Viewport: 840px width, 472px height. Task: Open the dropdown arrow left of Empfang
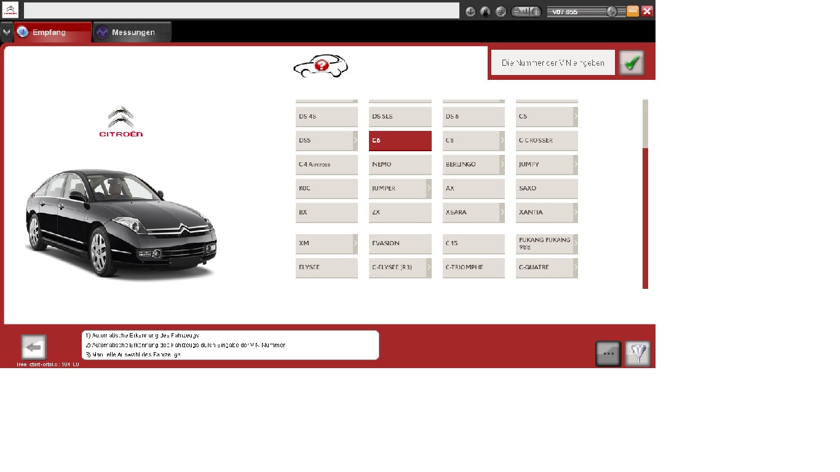pyautogui.click(x=6, y=32)
